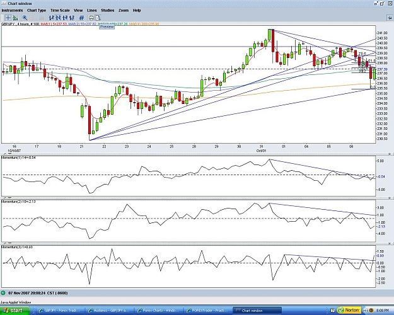The height and width of the screenshot is (315, 394).
Task: Switch to GBP/JPY Forex Trading taskbar window
Action: (x=61, y=311)
